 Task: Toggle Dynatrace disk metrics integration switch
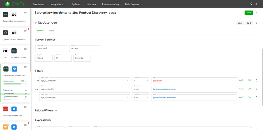click(x=26, y=31)
